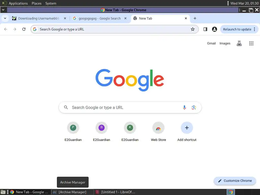Switch to the Archive Manager taskbar window
Image resolution: width=260 pixels, height=195 pixels.
click(x=73, y=192)
